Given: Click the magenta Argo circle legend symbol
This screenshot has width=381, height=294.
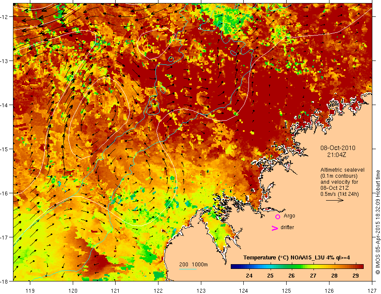Looking at the screenshot, I should tap(278, 217).
